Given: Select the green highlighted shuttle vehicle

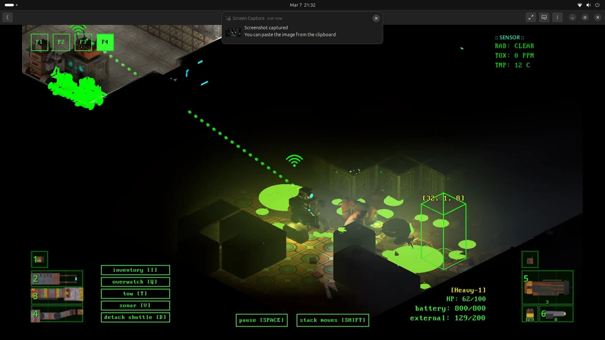Looking at the screenshot, I should [x=78, y=89].
